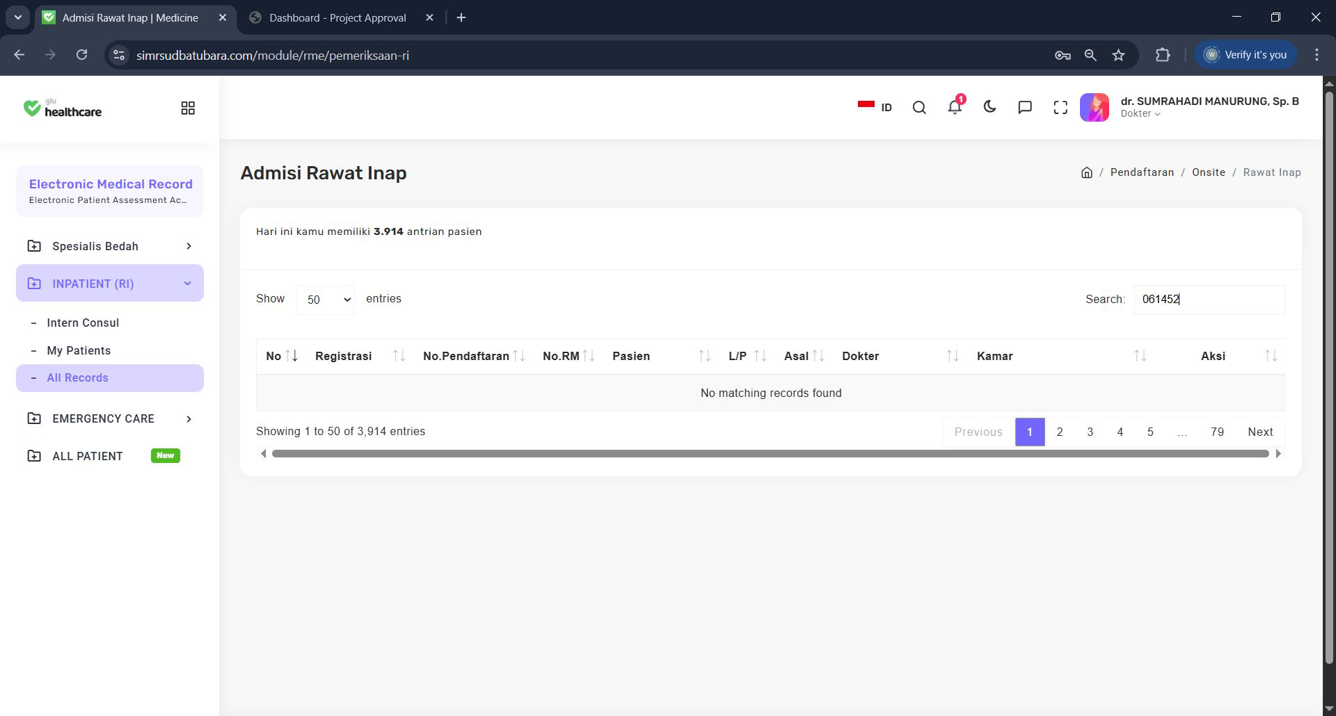This screenshot has width=1336, height=716.
Task: Open the Dokter user role dropdown
Action: (1140, 114)
